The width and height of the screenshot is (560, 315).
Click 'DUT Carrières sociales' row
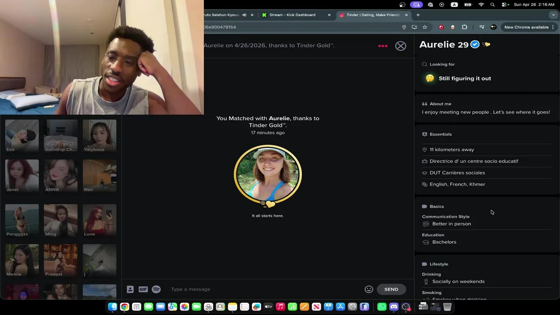click(x=486, y=173)
